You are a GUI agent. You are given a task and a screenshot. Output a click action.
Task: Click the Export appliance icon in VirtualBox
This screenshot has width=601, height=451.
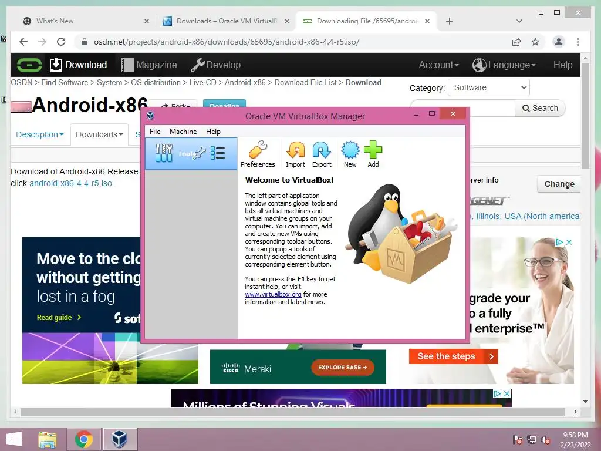[x=322, y=154]
